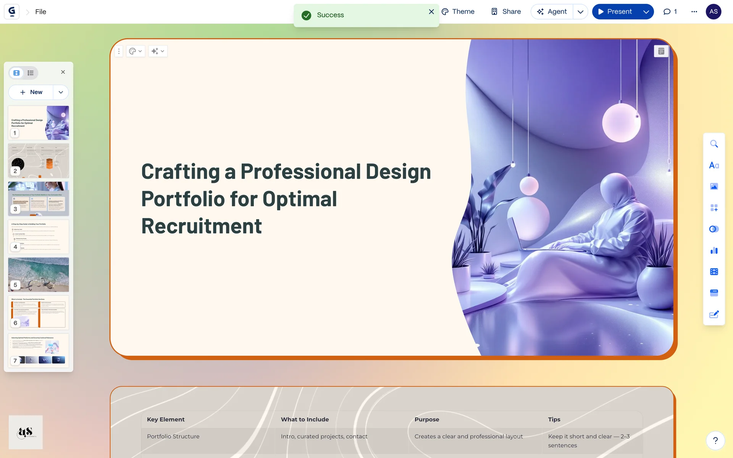Switch to filmstrip thumbnail view

click(16, 73)
